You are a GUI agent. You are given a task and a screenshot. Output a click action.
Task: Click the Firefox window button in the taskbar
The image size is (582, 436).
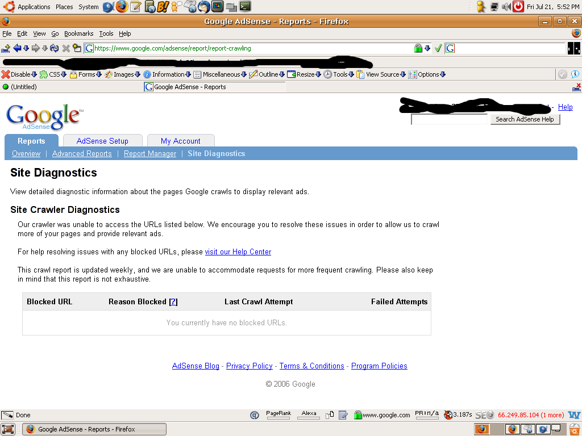point(95,429)
